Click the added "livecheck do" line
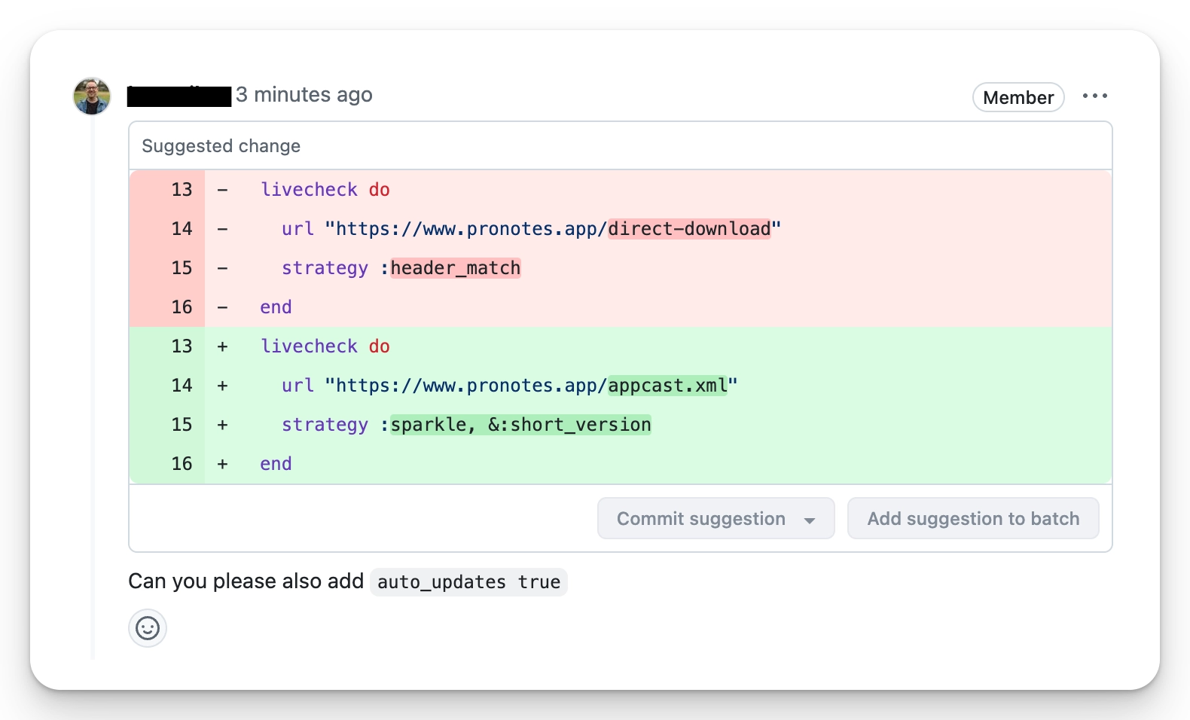This screenshot has height=720, width=1190. [x=325, y=346]
